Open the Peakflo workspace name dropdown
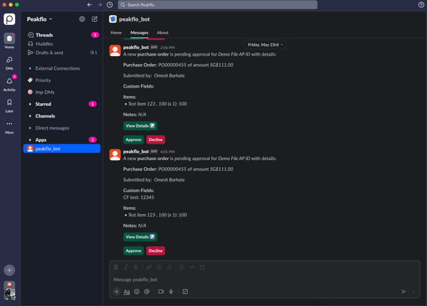The height and width of the screenshot is (306, 427). point(40,19)
